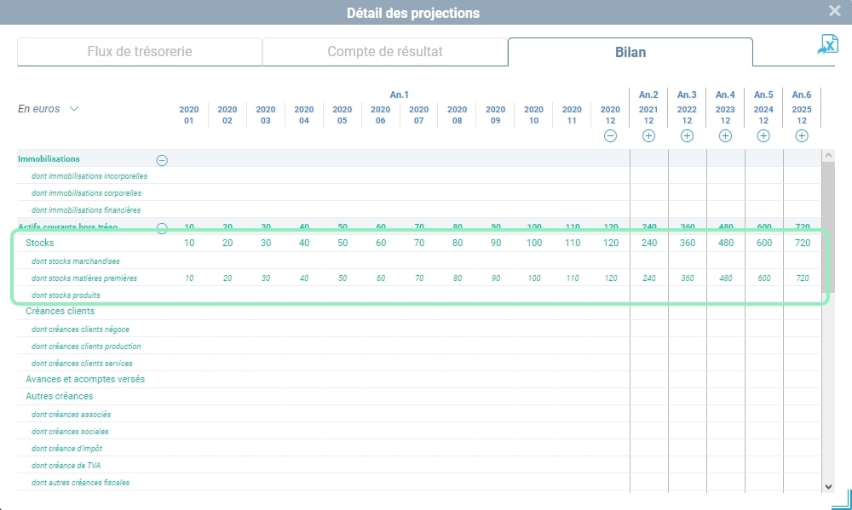Expand An.4 2023 column with plus icon
Image resolution: width=852 pixels, height=510 pixels.
725,136
